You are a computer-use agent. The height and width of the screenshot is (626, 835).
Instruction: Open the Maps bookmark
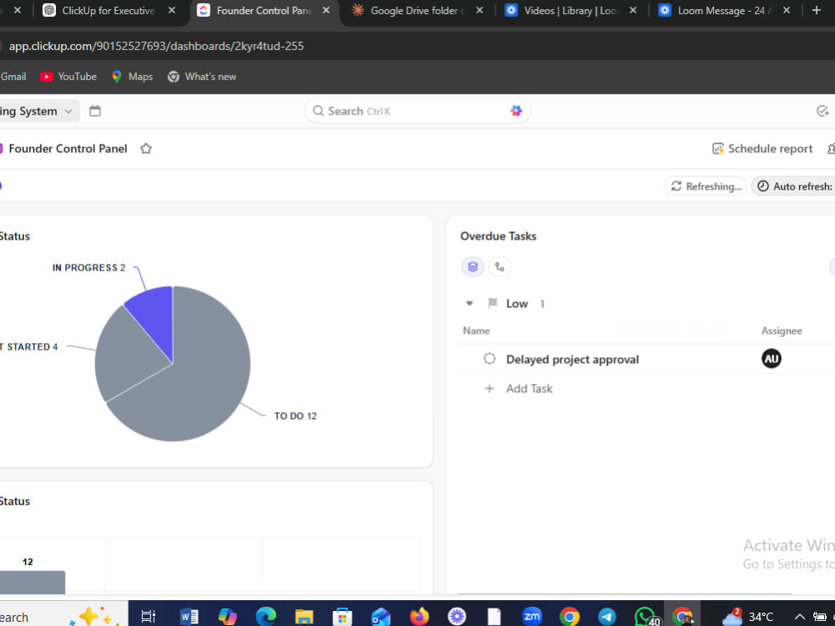[x=133, y=77]
